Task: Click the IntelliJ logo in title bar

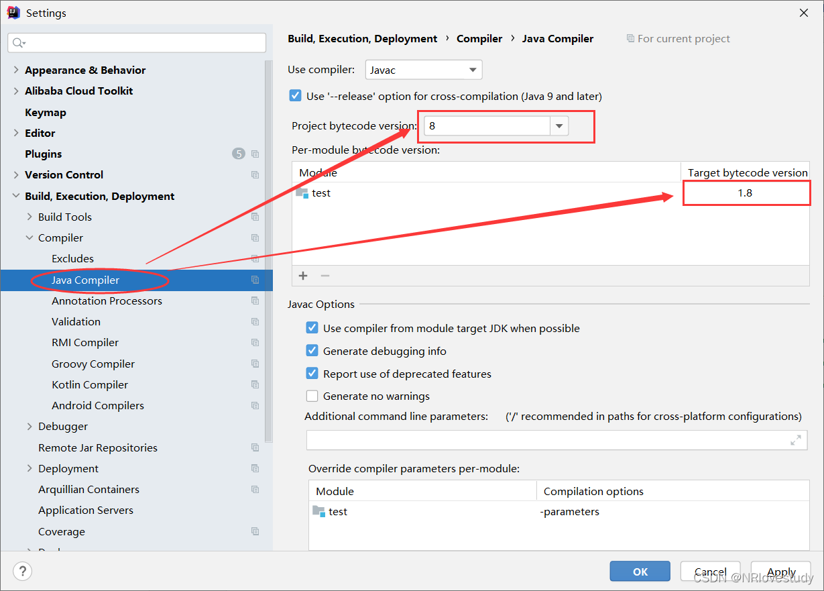Action: 13,13
